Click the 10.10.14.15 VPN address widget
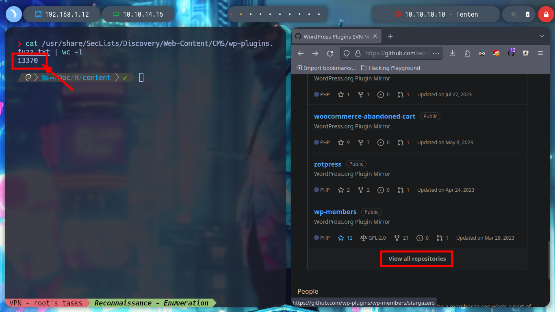This screenshot has height=312, width=555. coord(138,14)
